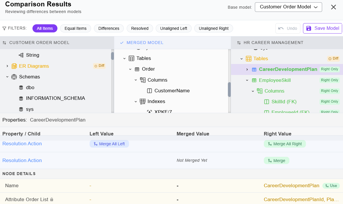This screenshot has height=204, width=343.
Task: Open the Base model dropdown
Action: [288, 7]
